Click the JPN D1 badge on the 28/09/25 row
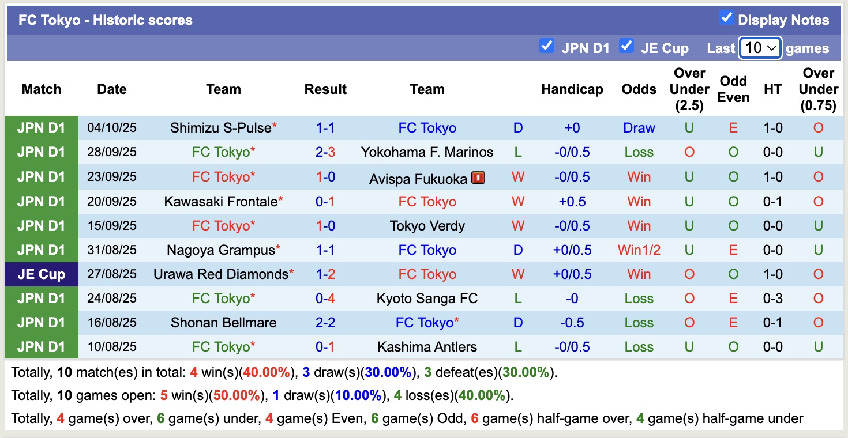The image size is (848, 438). coord(41,152)
